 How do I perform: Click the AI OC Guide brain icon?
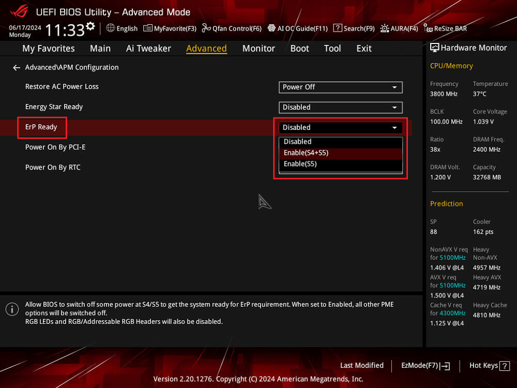click(271, 28)
